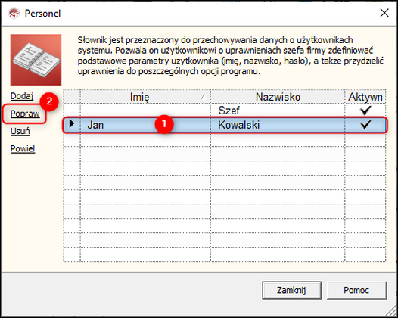Toggle active checkmark for Kowalski

365,124
